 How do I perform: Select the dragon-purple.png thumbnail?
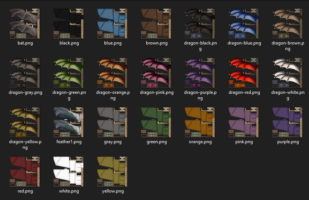tap(200, 73)
